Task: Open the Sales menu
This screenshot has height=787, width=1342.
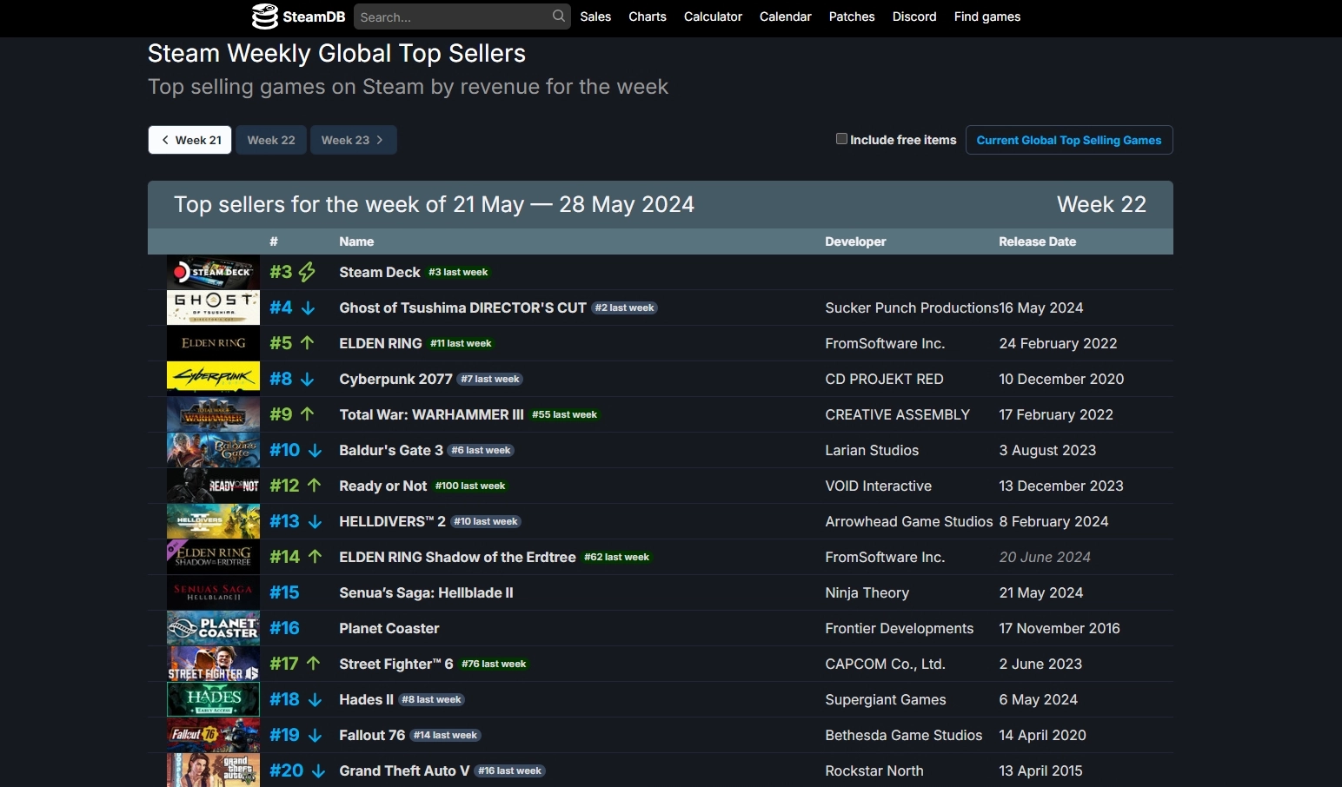Action: (x=595, y=17)
